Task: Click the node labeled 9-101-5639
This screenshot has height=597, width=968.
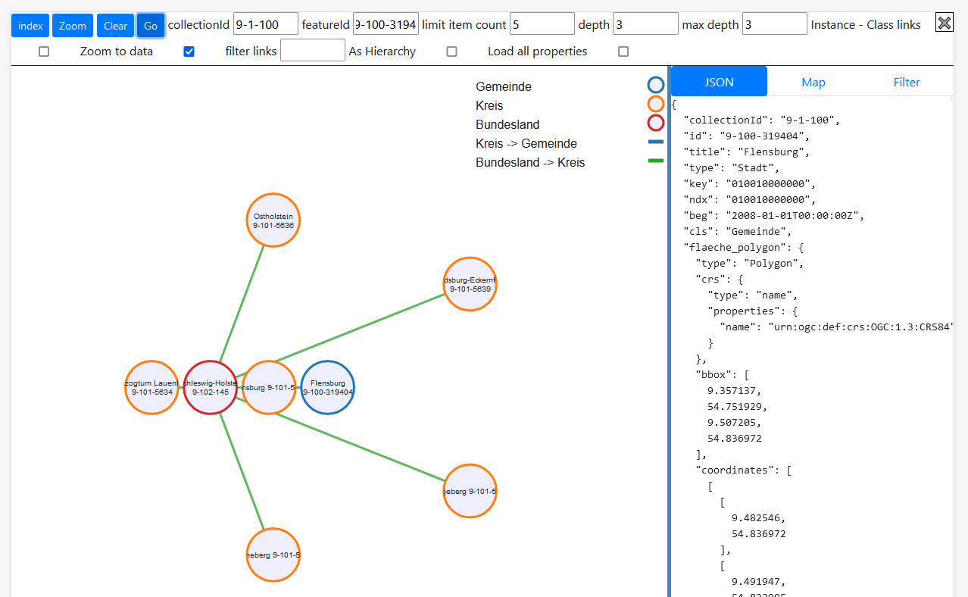Action: tap(470, 284)
